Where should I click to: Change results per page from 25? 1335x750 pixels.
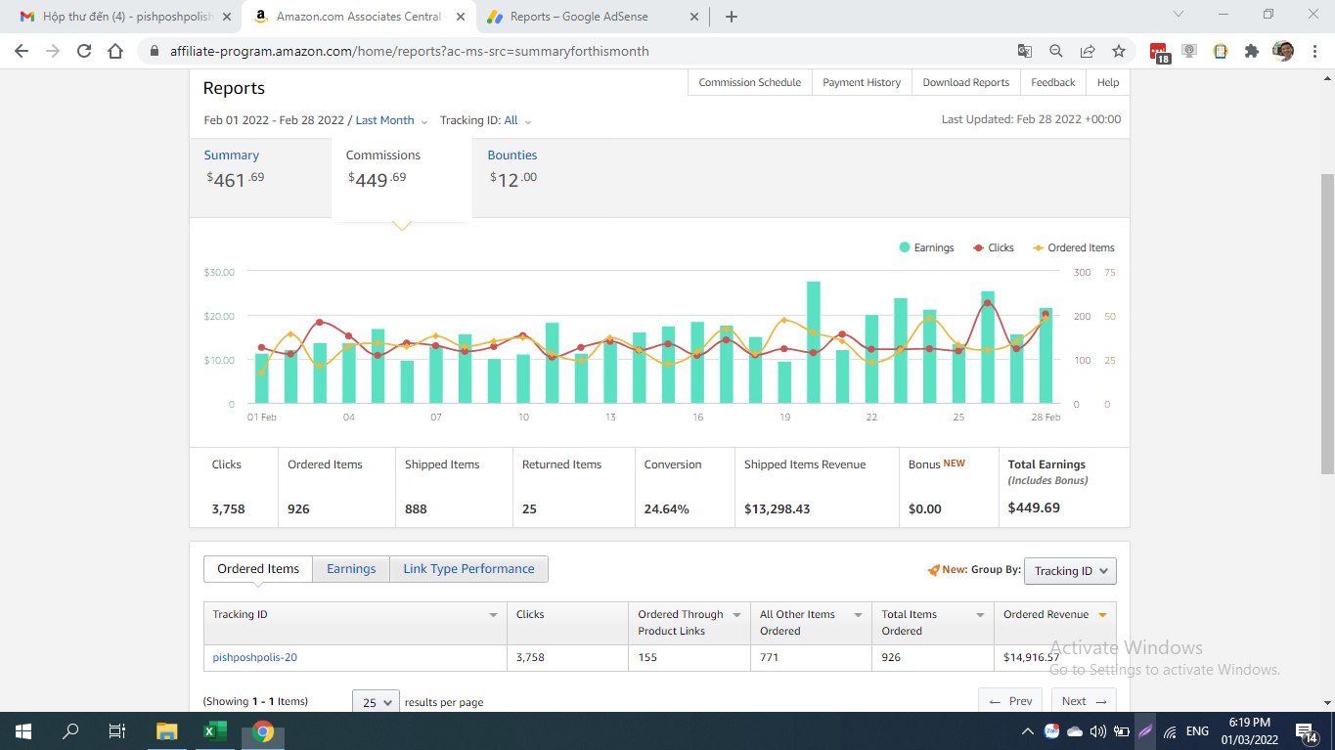(x=377, y=702)
